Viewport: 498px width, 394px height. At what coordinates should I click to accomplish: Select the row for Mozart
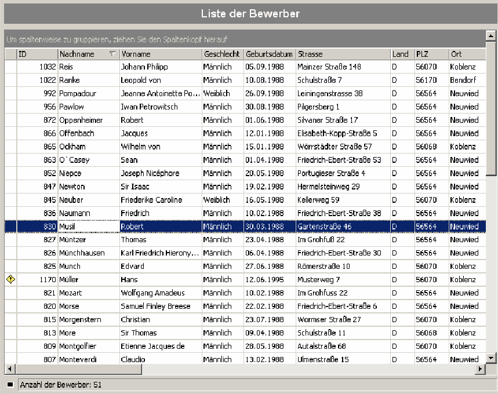tap(245, 293)
